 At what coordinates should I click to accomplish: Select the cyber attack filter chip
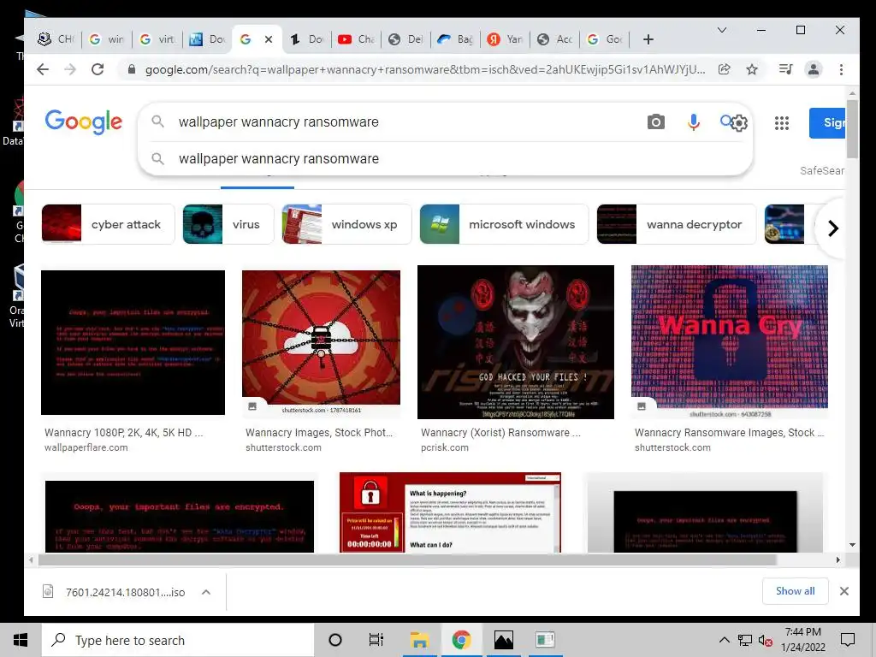(108, 224)
